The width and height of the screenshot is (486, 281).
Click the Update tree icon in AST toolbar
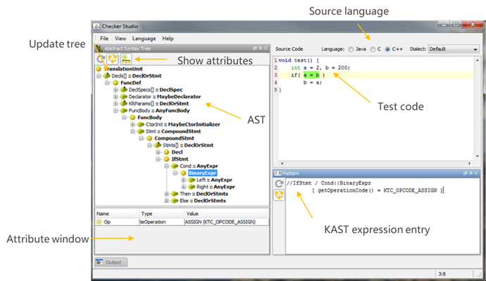113,58
